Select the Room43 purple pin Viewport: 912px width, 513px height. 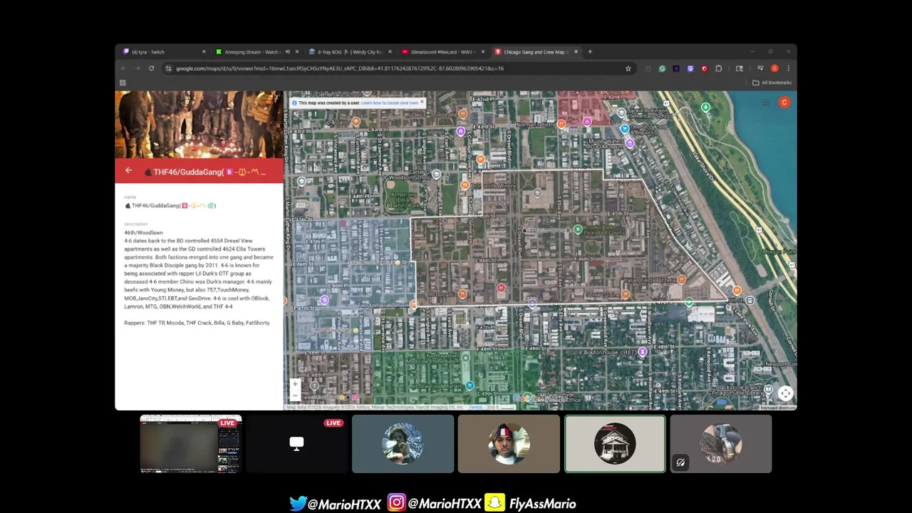coord(587,122)
